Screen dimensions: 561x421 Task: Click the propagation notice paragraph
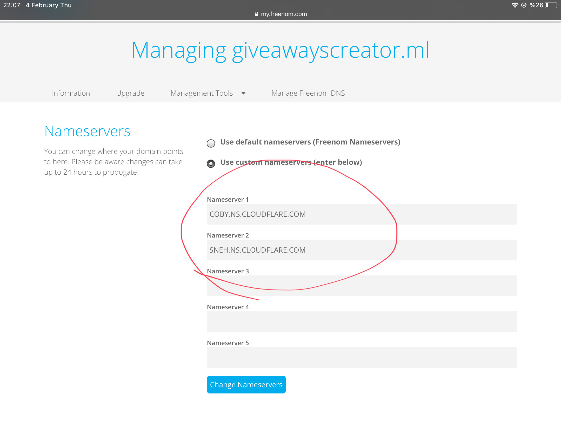pos(114,162)
